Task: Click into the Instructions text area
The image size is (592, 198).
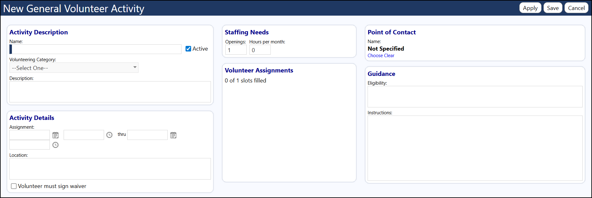Action: pos(475,148)
